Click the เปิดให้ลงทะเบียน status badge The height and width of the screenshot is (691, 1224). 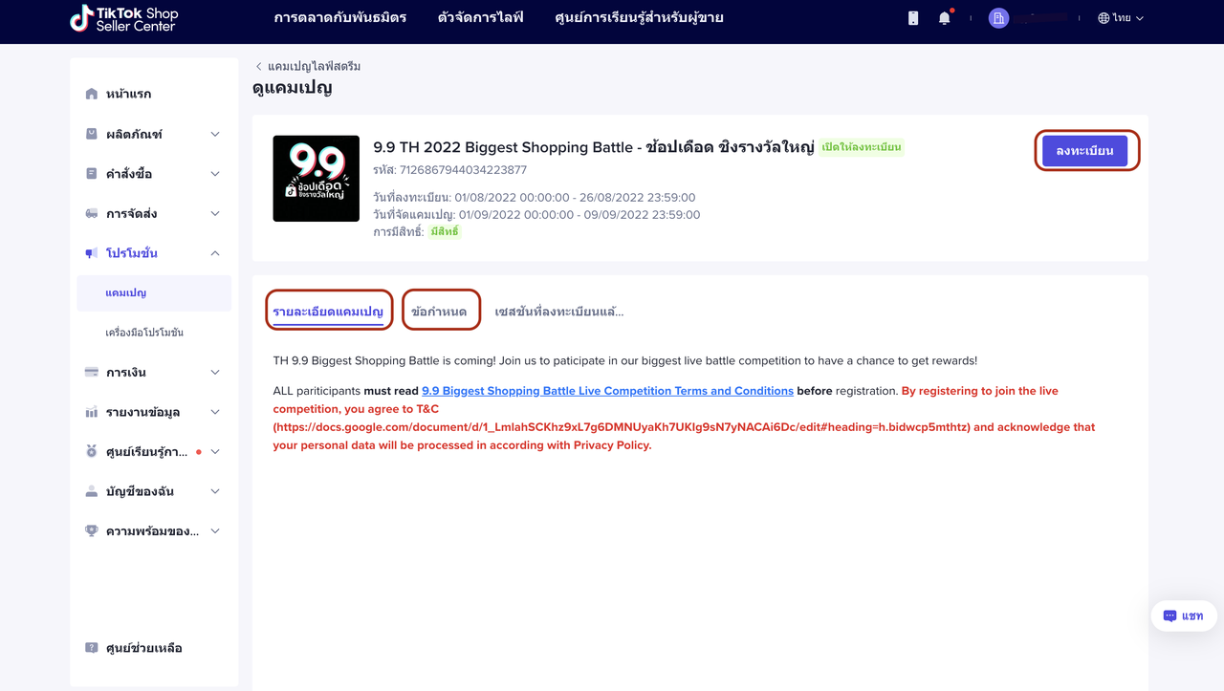862,147
